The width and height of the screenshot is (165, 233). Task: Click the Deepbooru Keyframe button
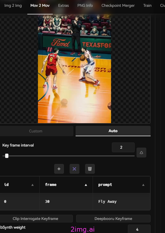click(113, 219)
